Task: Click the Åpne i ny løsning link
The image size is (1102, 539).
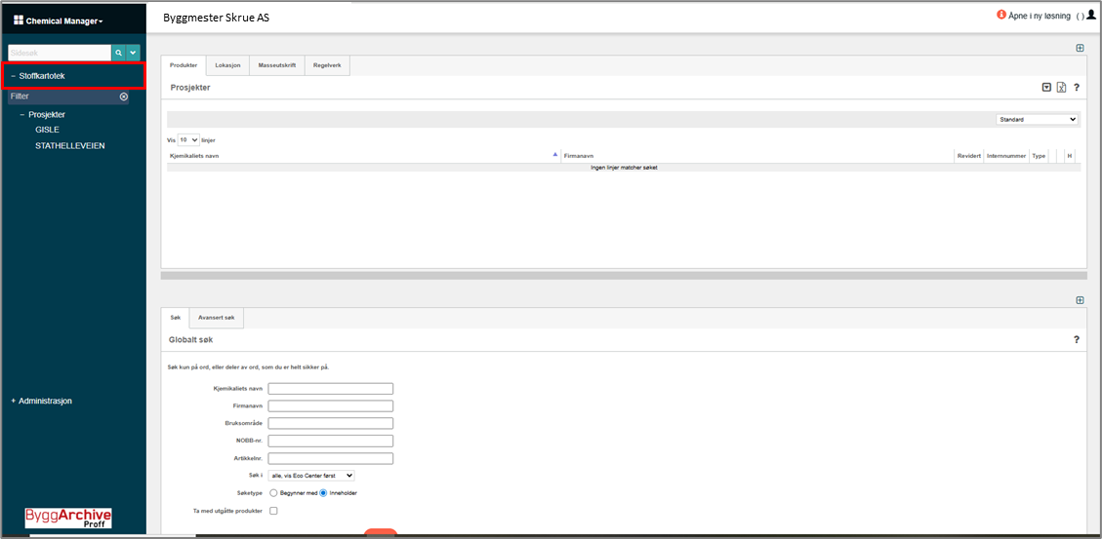Action: 1039,16
